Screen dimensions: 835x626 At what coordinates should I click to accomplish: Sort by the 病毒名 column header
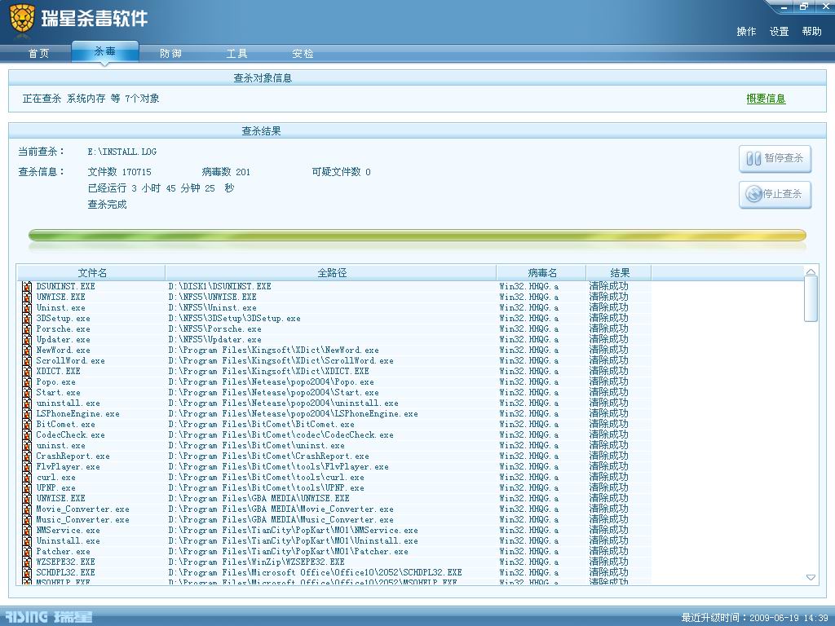(541, 273)
